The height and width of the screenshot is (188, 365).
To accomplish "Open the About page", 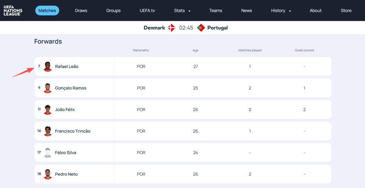I will (x=315, y=10).
